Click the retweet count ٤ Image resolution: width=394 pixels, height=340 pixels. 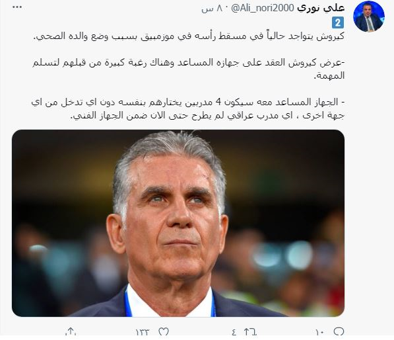click(234, 333)
